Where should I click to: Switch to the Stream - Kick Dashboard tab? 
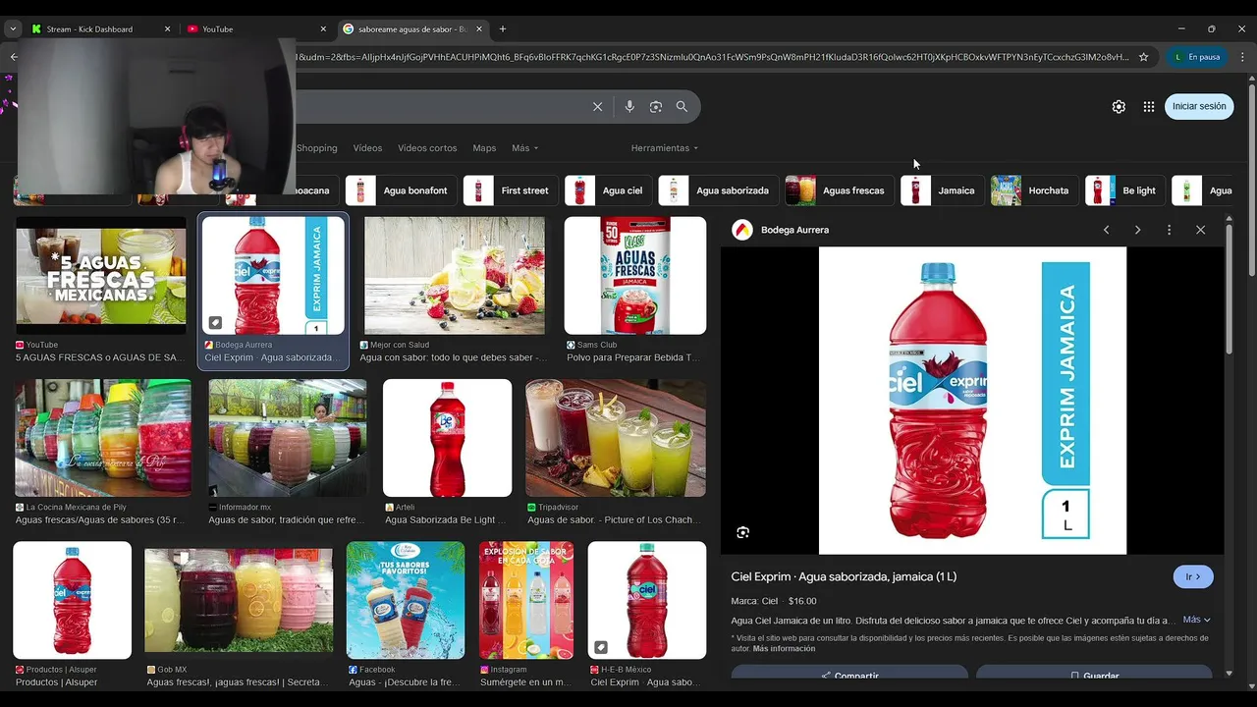(90, 29)
